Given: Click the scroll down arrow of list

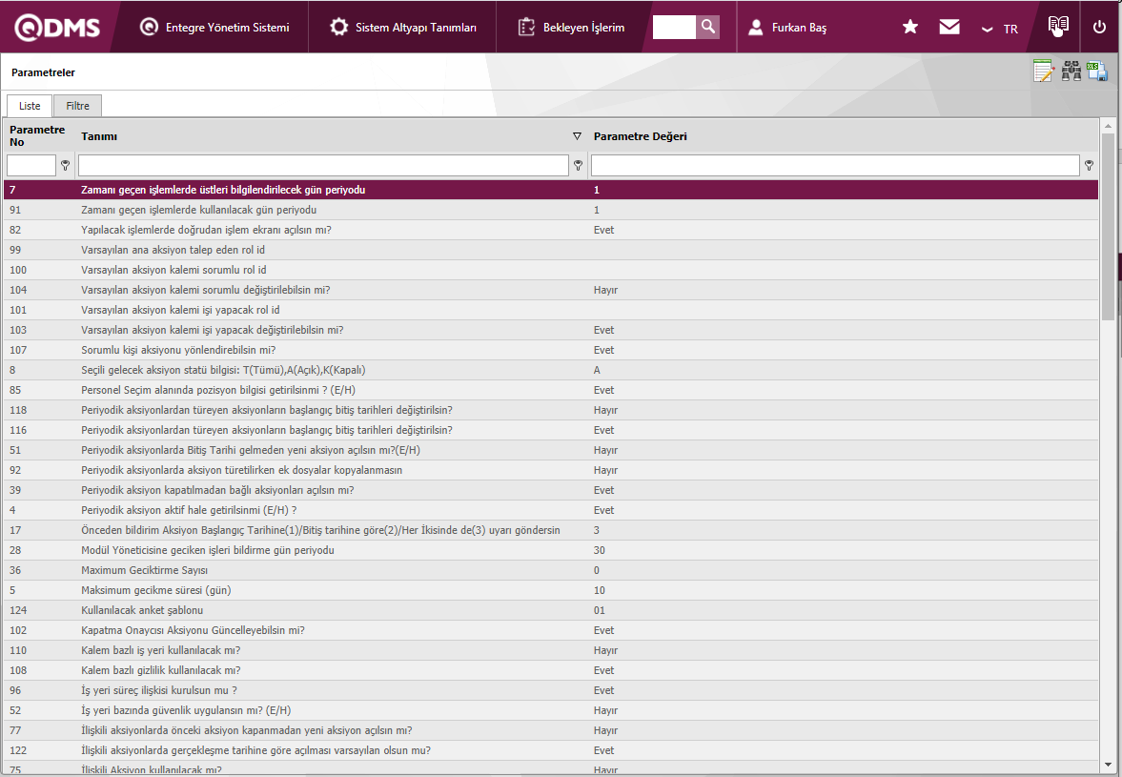Looking at the screenshot, I should (1108, 764).
